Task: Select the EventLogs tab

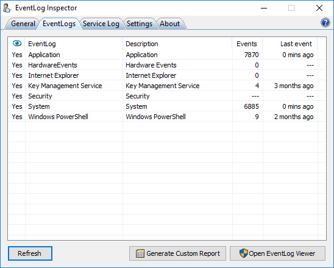Action: click(59, 24)
